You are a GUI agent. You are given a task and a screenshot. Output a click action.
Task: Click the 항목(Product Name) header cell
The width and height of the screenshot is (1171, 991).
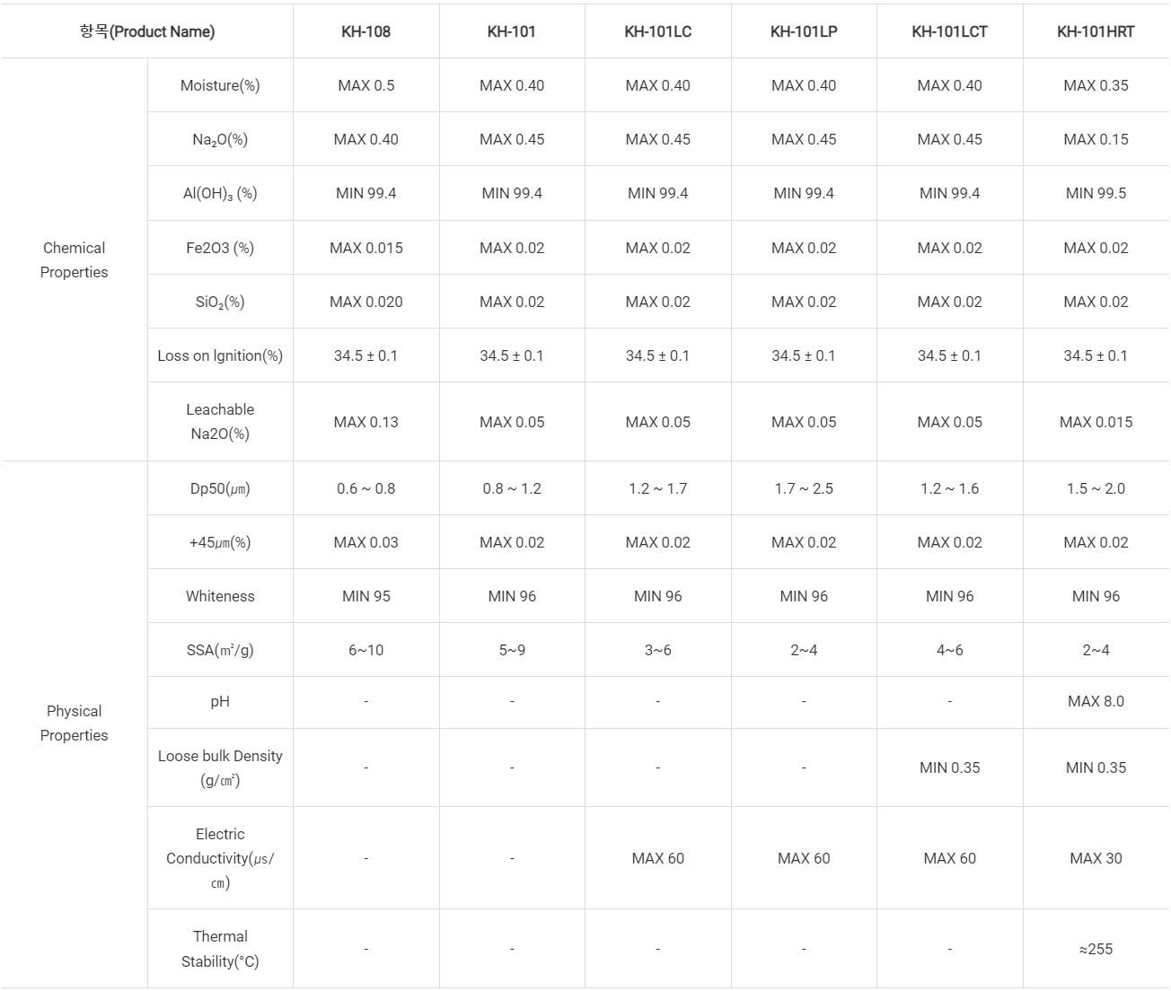point(147,31)
